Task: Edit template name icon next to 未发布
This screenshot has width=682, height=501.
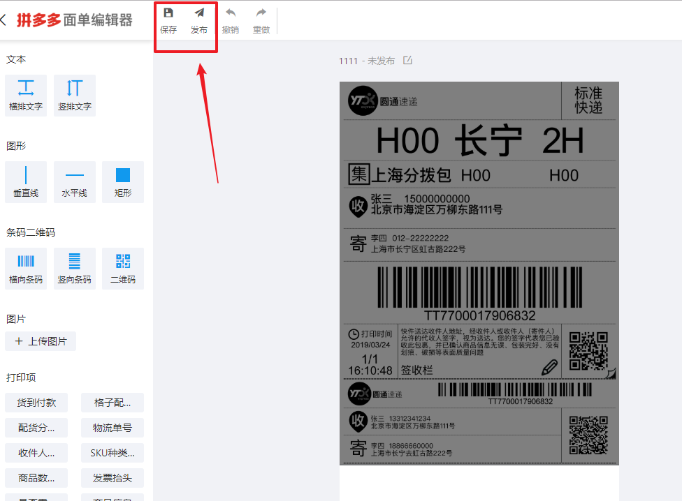Action: (x=407, y=60)
